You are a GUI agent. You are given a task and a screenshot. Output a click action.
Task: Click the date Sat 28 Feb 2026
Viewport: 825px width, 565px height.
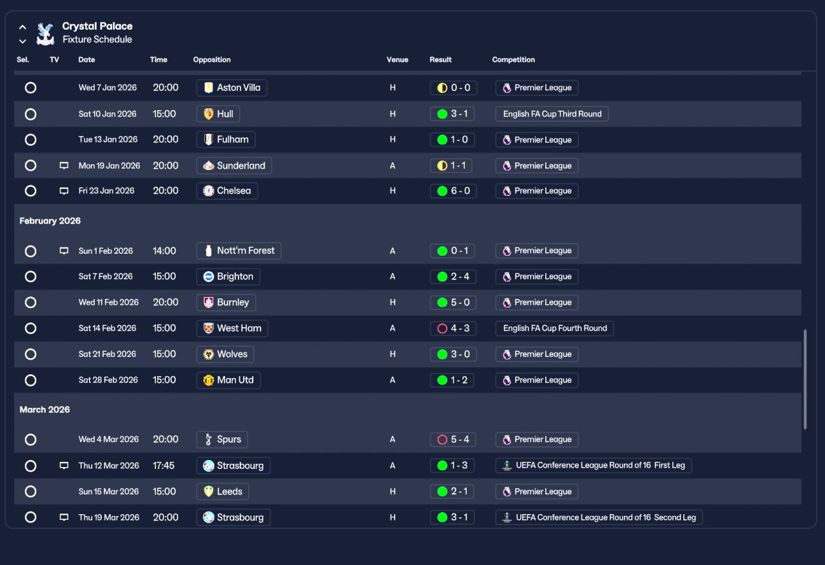coord(108,380)
